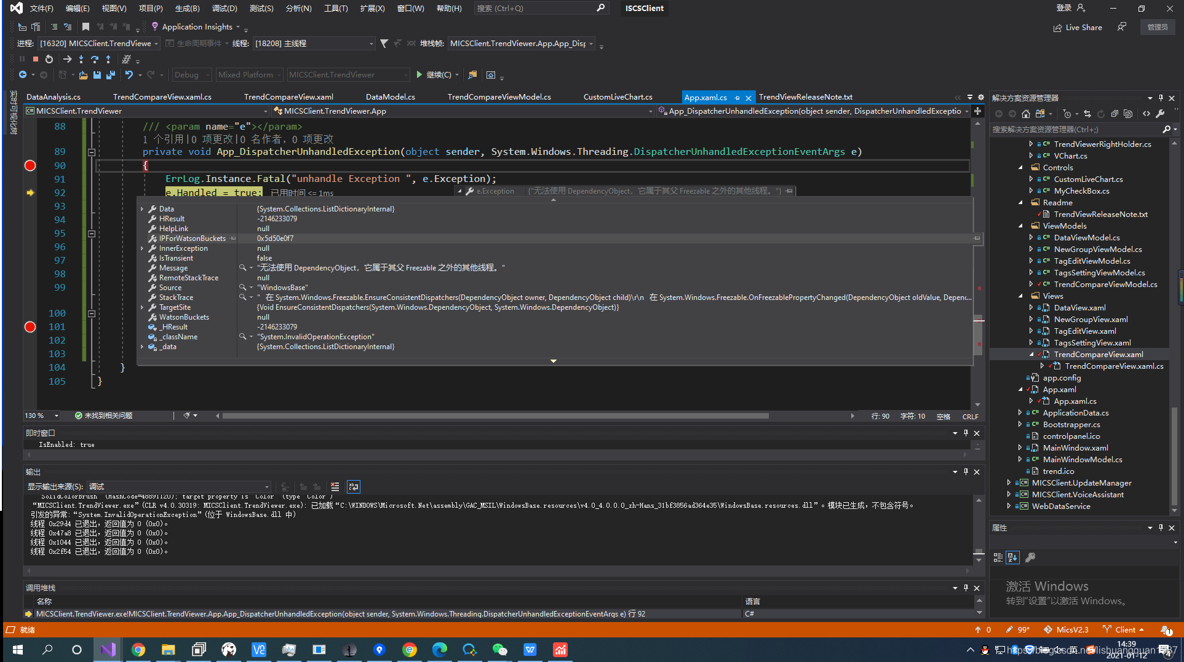Open the output source dropdown showing 调试
Screen dimensions: 1184x662
tap(178, 487)
